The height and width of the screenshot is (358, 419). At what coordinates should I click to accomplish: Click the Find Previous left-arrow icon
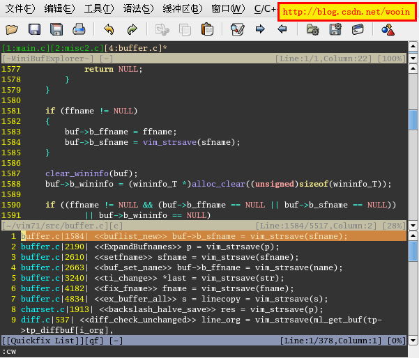click(x=282, y=29)
